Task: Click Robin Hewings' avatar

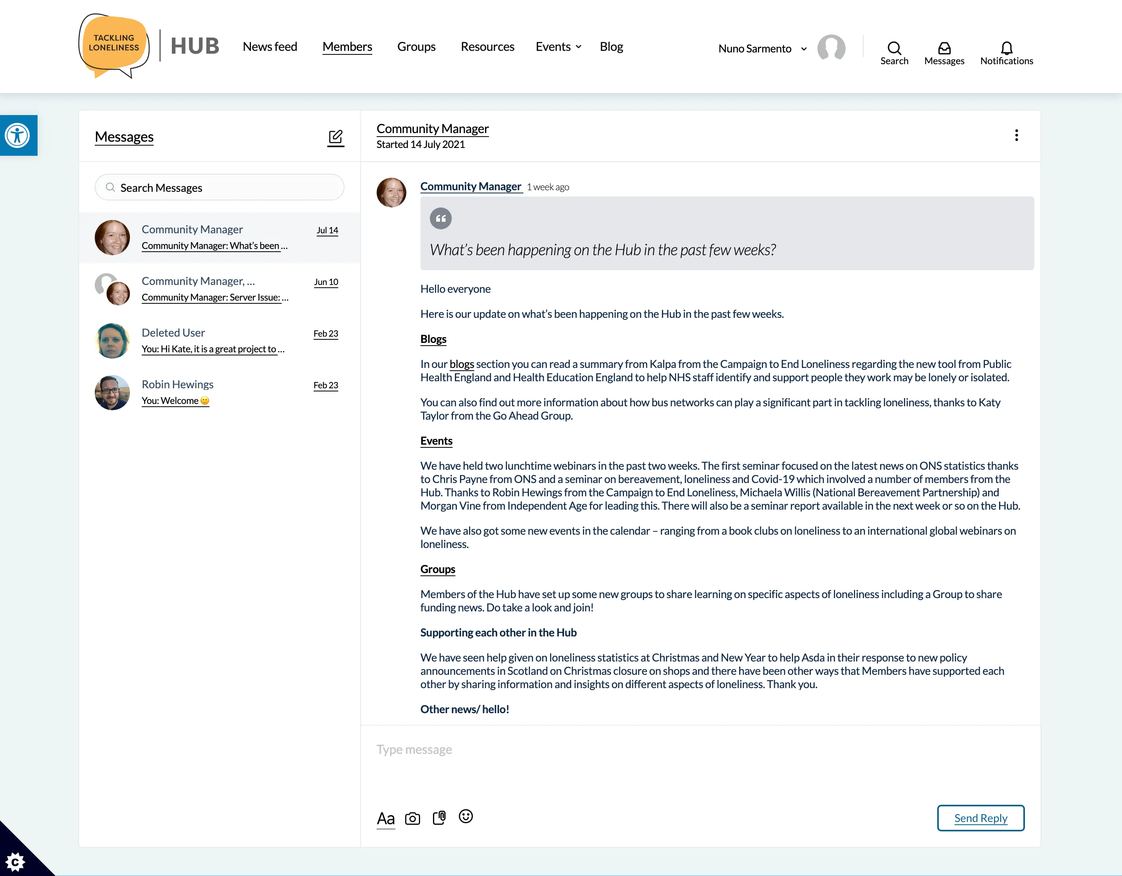Action: coord(112,393)
